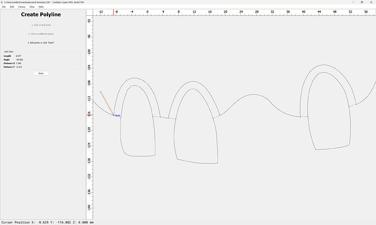Click the magenta segment right of middle arch
The width and height of the screenshot is (376, 225).
point(216,116)
